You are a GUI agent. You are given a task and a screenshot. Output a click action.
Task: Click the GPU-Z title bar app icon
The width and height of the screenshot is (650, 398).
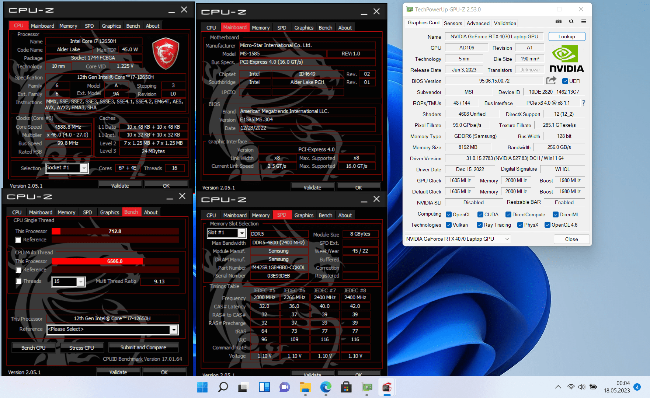[x=410, y=9]
